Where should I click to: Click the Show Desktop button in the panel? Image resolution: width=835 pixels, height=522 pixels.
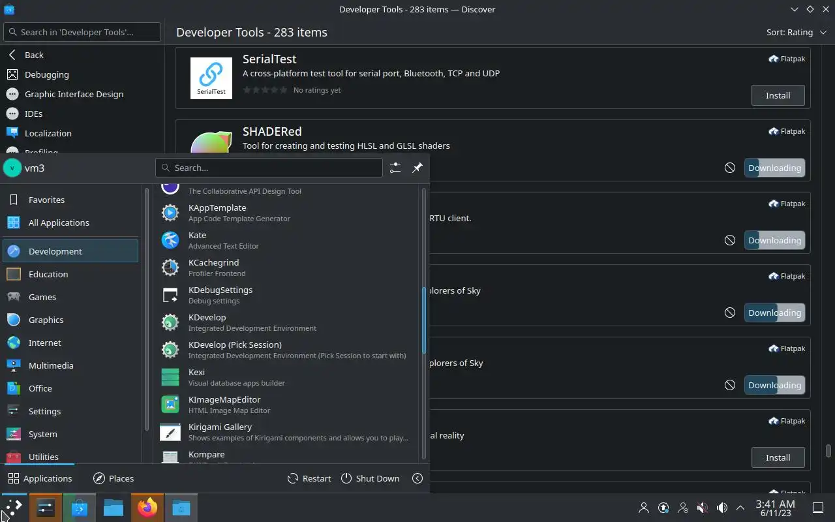point(818,508)
